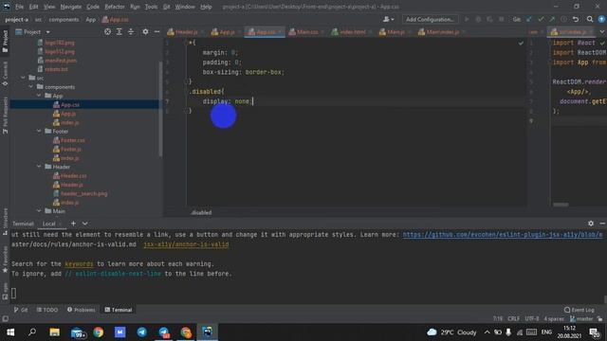The height and width of the screenshot is (341, 607).
Task: Collapse the components folder
Action: [31, 86]
